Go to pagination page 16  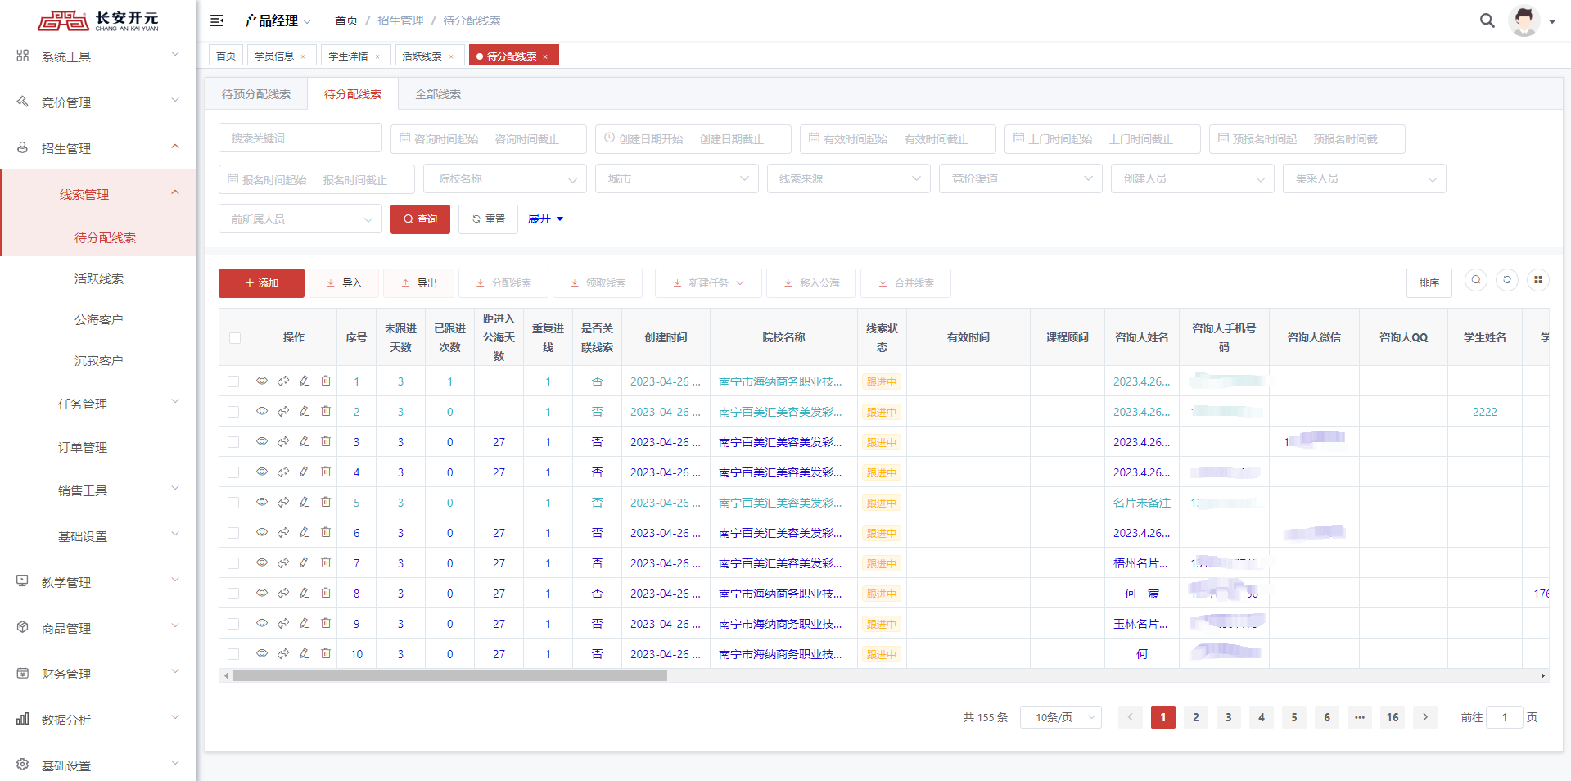point(1393,717)
